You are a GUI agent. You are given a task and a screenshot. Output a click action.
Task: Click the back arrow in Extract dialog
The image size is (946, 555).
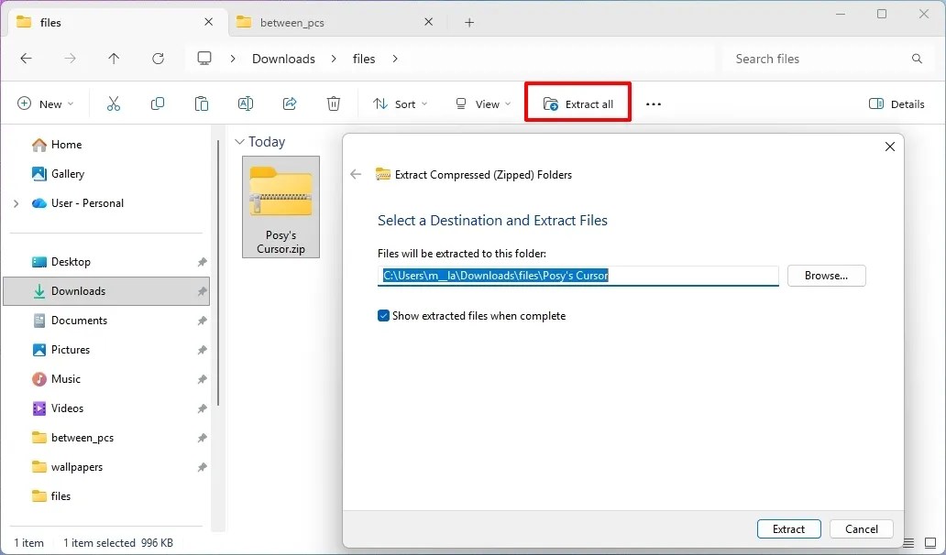tap(356, 175)
